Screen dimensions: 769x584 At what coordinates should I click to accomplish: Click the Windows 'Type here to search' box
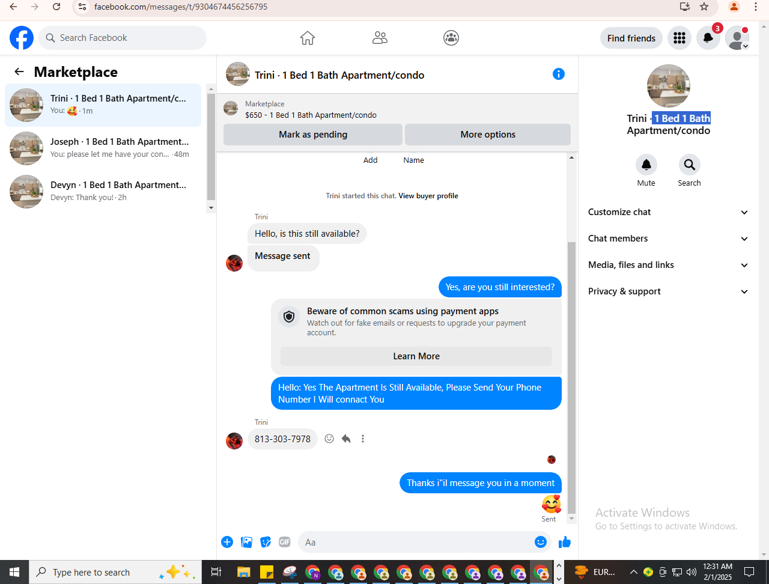(115, 572)
